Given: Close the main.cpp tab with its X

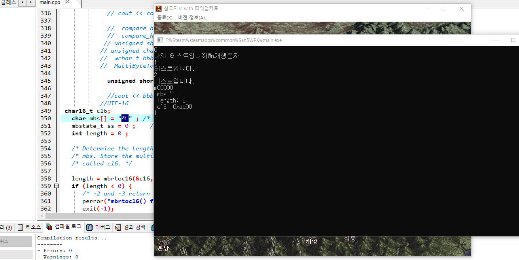Looking at the screenshot, I should tap(67, 2).
